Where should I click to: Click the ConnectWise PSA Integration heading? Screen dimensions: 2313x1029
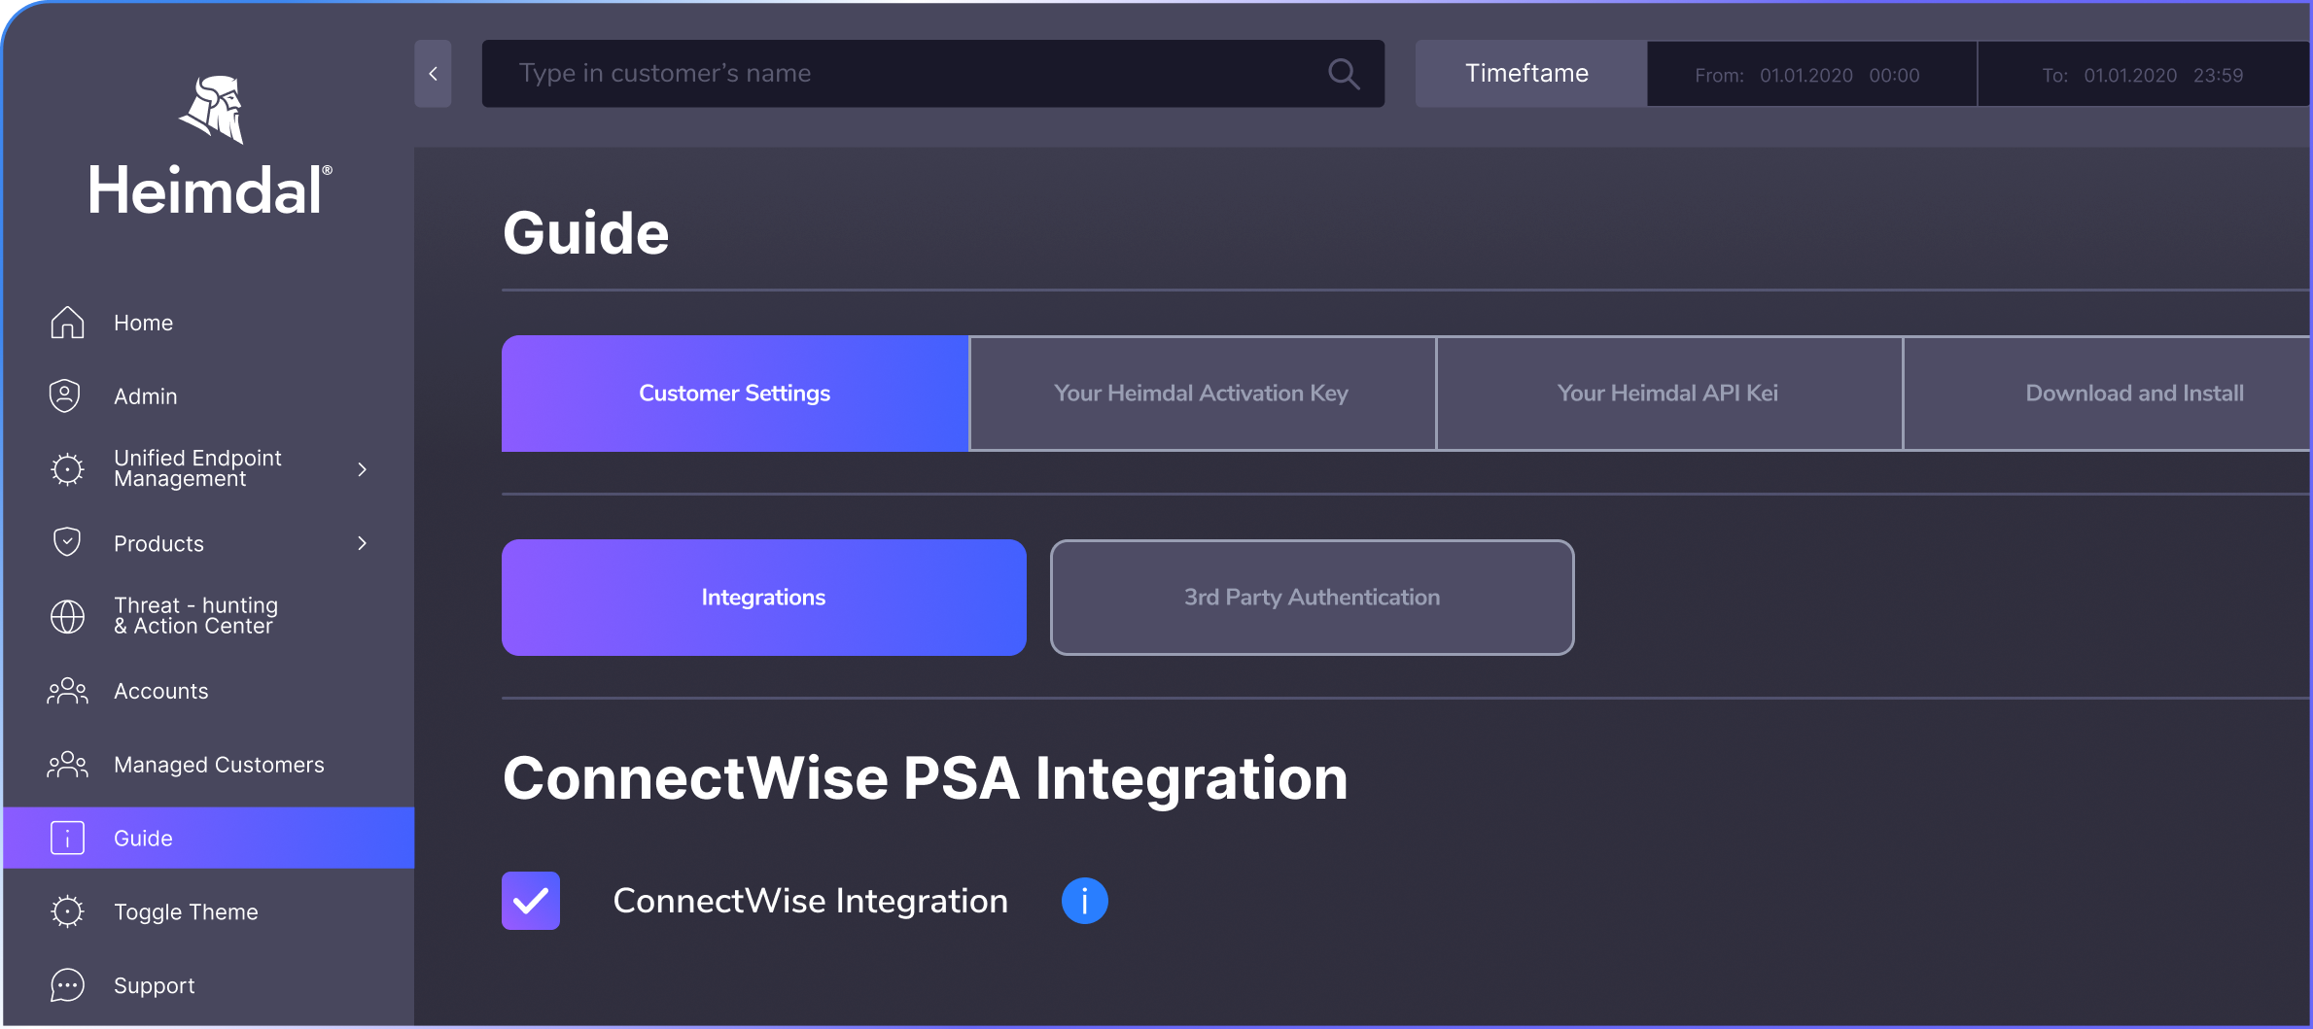(x=926, y=779)
